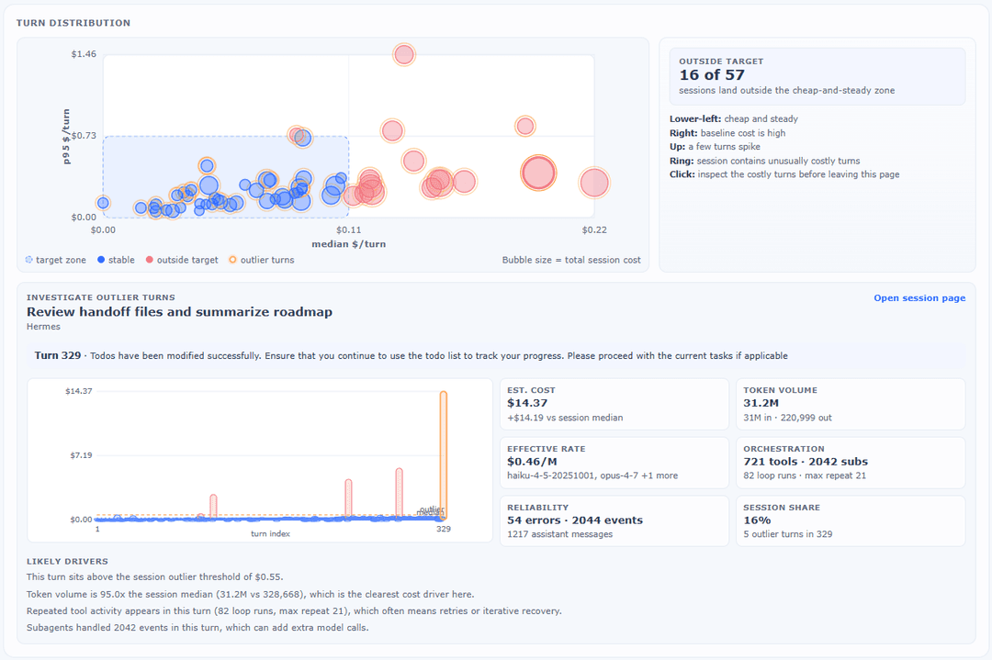Open the session page link

coord(919,297)
